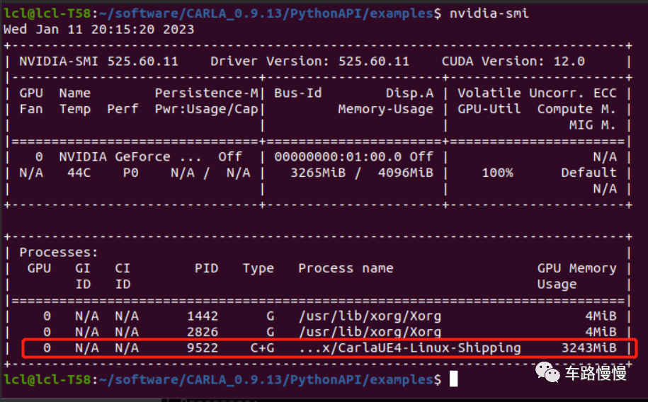Click process ID '9522'
The image size is (648, 402).
pyautogui.click(x=203, y=348)
